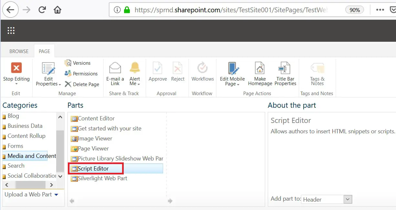Click Make Homepage icon
The width and height of the screenshot is (396, 210).
(x=260, y=68)
